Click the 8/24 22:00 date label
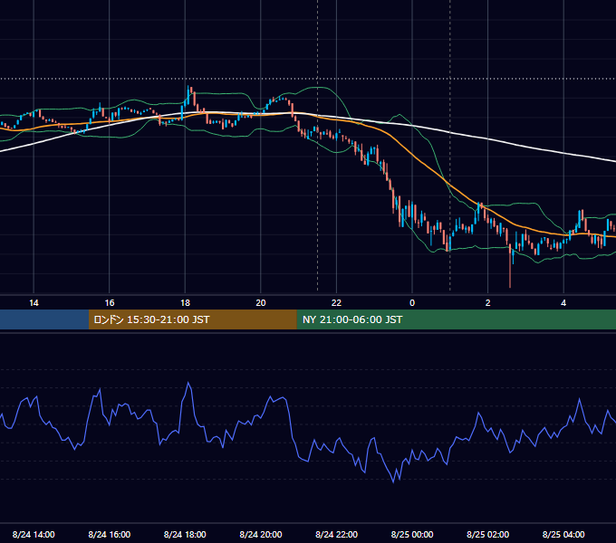The width and height of the screenshot is (616, 543). [336, 534]
